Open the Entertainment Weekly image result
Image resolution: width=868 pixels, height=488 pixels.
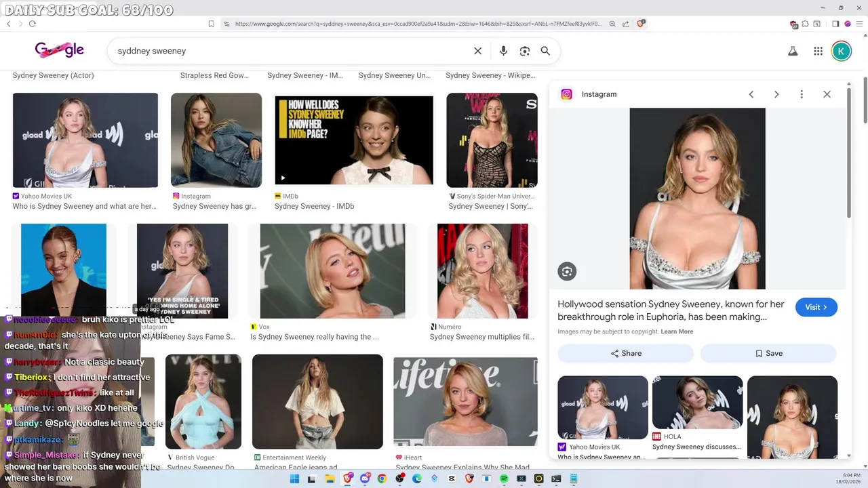tap(317, 401)
